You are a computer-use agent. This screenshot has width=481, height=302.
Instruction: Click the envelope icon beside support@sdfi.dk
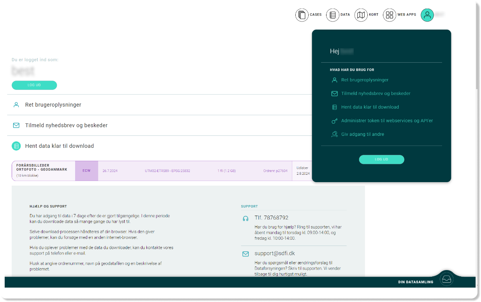[246, 254]
